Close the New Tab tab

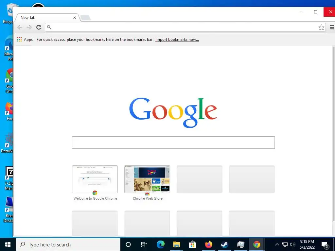[x=74, y=18]
